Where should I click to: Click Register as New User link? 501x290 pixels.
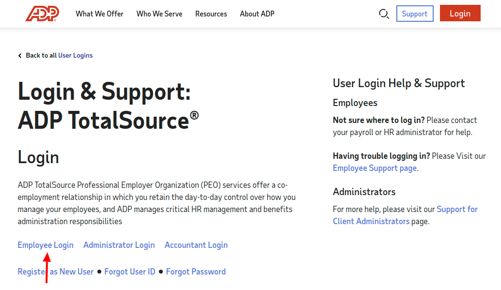point(56,272)
